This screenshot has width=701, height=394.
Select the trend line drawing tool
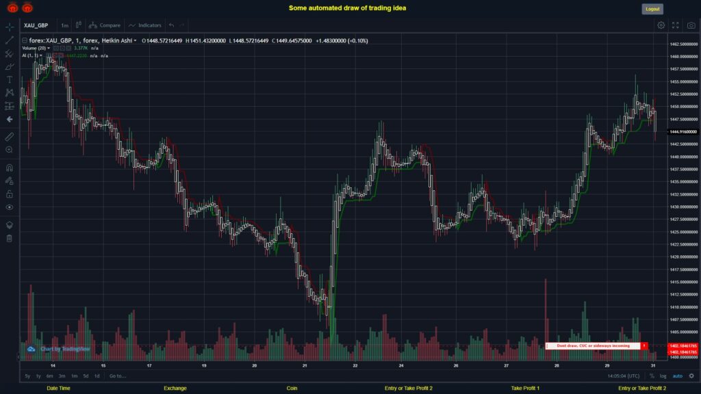coord(10,40)
